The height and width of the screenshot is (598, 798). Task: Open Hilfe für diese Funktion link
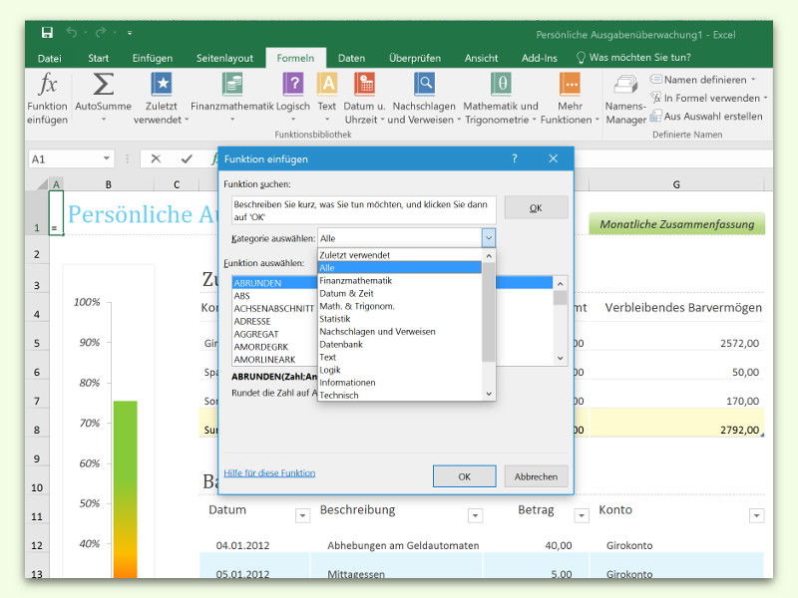(269, 472)
